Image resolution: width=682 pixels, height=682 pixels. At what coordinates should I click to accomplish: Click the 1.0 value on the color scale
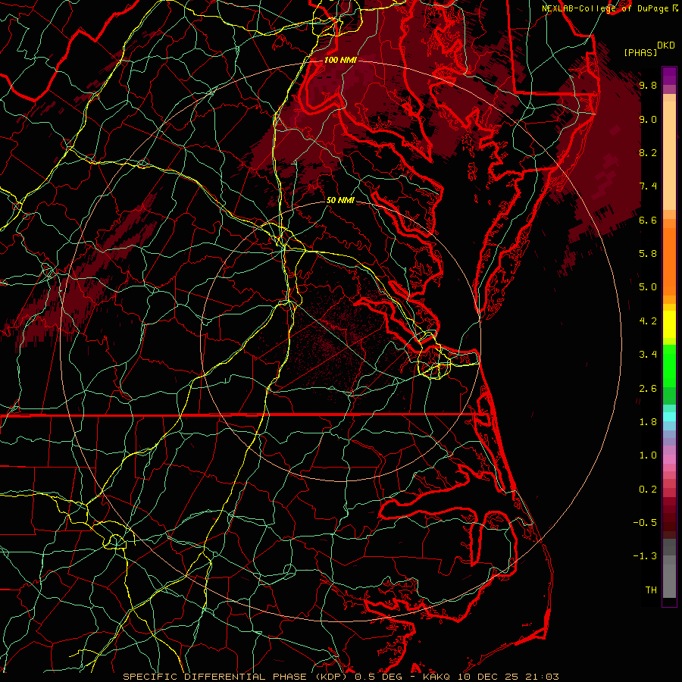pos(648,455)
